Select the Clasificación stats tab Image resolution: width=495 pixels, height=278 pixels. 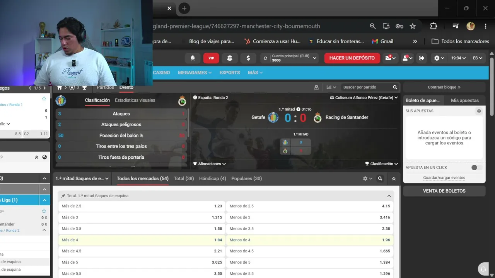pyautogui.click(x=97, y=100)
